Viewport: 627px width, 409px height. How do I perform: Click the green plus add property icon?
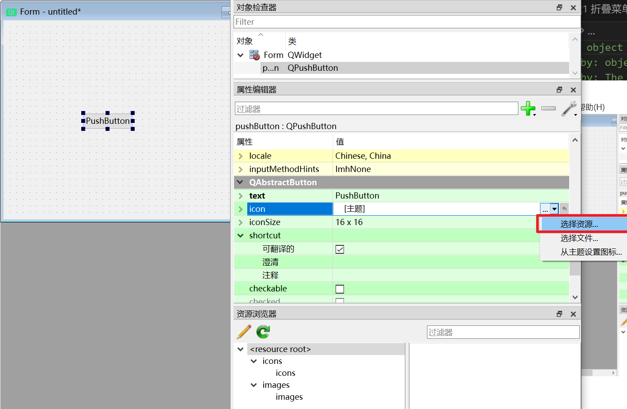pos(527,108)
